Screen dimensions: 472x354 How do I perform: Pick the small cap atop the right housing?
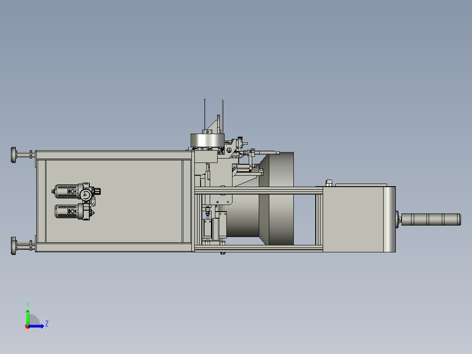click(x=329, y=183)
